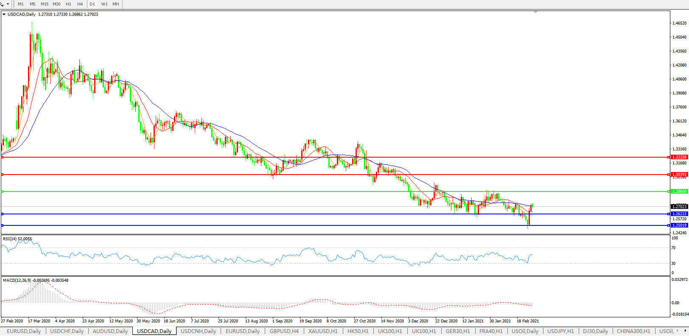Click the chart shift triangle marker
The image size is (689, 336).
pos(535,12)
